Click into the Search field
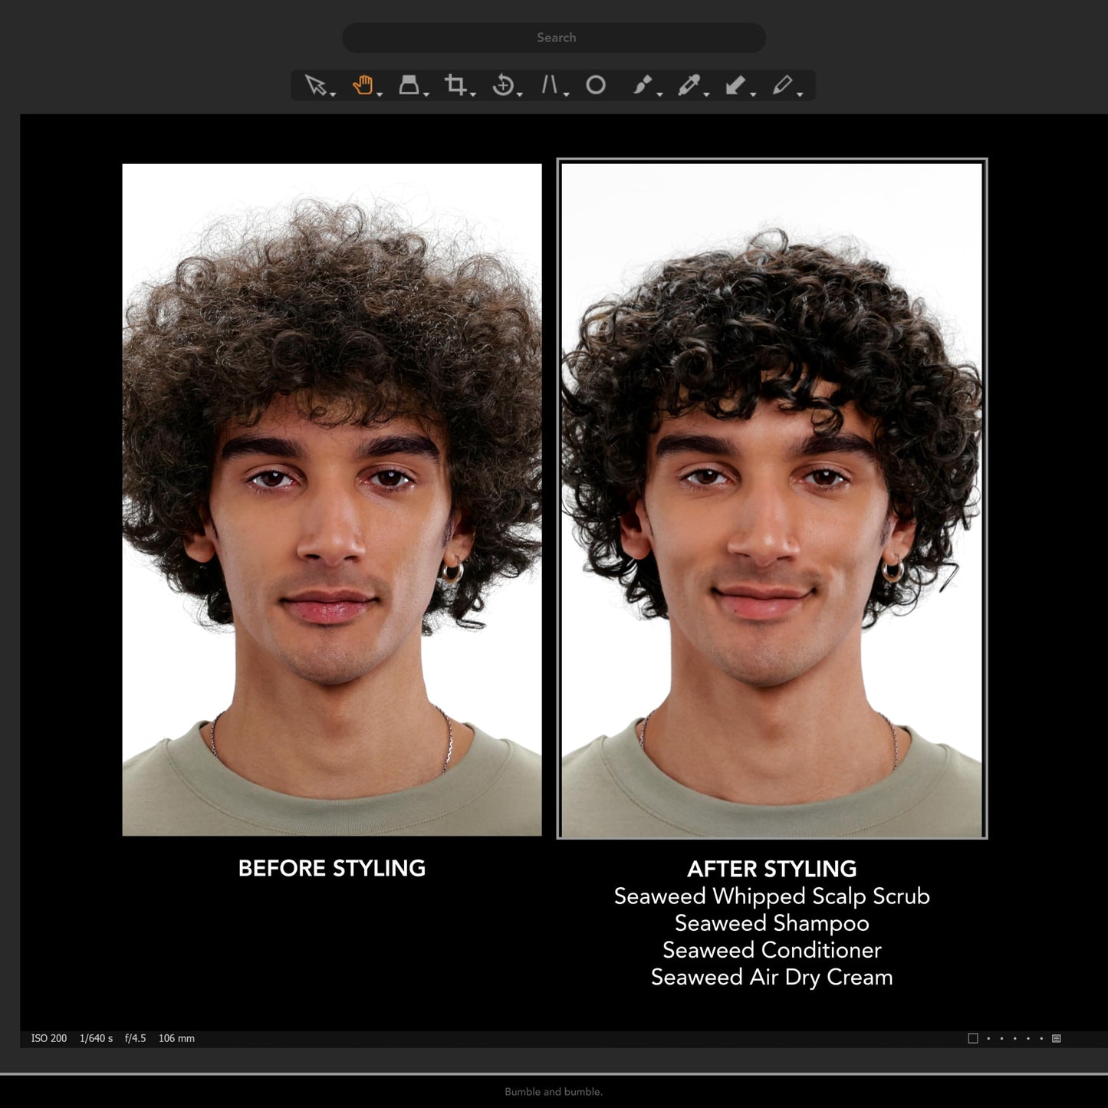This screenshot has width=1108, height=1108. coord(554,38)
